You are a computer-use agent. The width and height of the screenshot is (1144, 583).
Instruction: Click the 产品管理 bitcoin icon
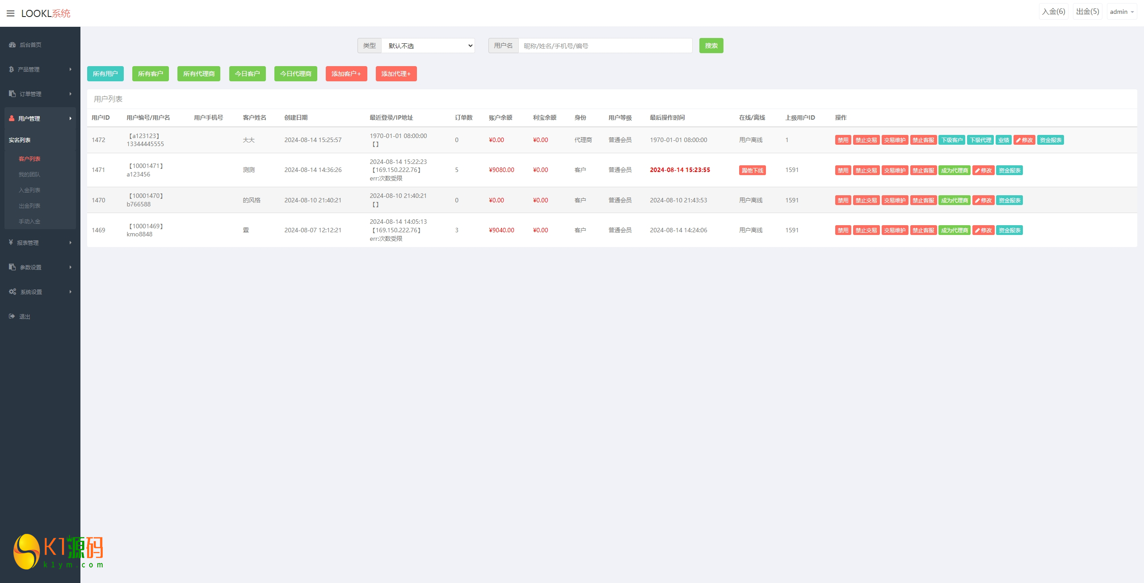[11, 69]
